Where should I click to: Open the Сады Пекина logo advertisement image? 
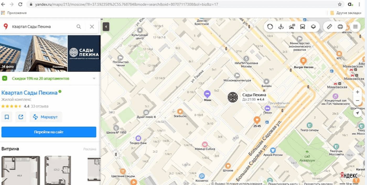[x=84, y=53]
